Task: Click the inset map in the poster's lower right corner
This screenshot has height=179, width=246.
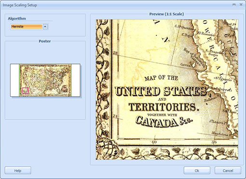Action: 65,89
